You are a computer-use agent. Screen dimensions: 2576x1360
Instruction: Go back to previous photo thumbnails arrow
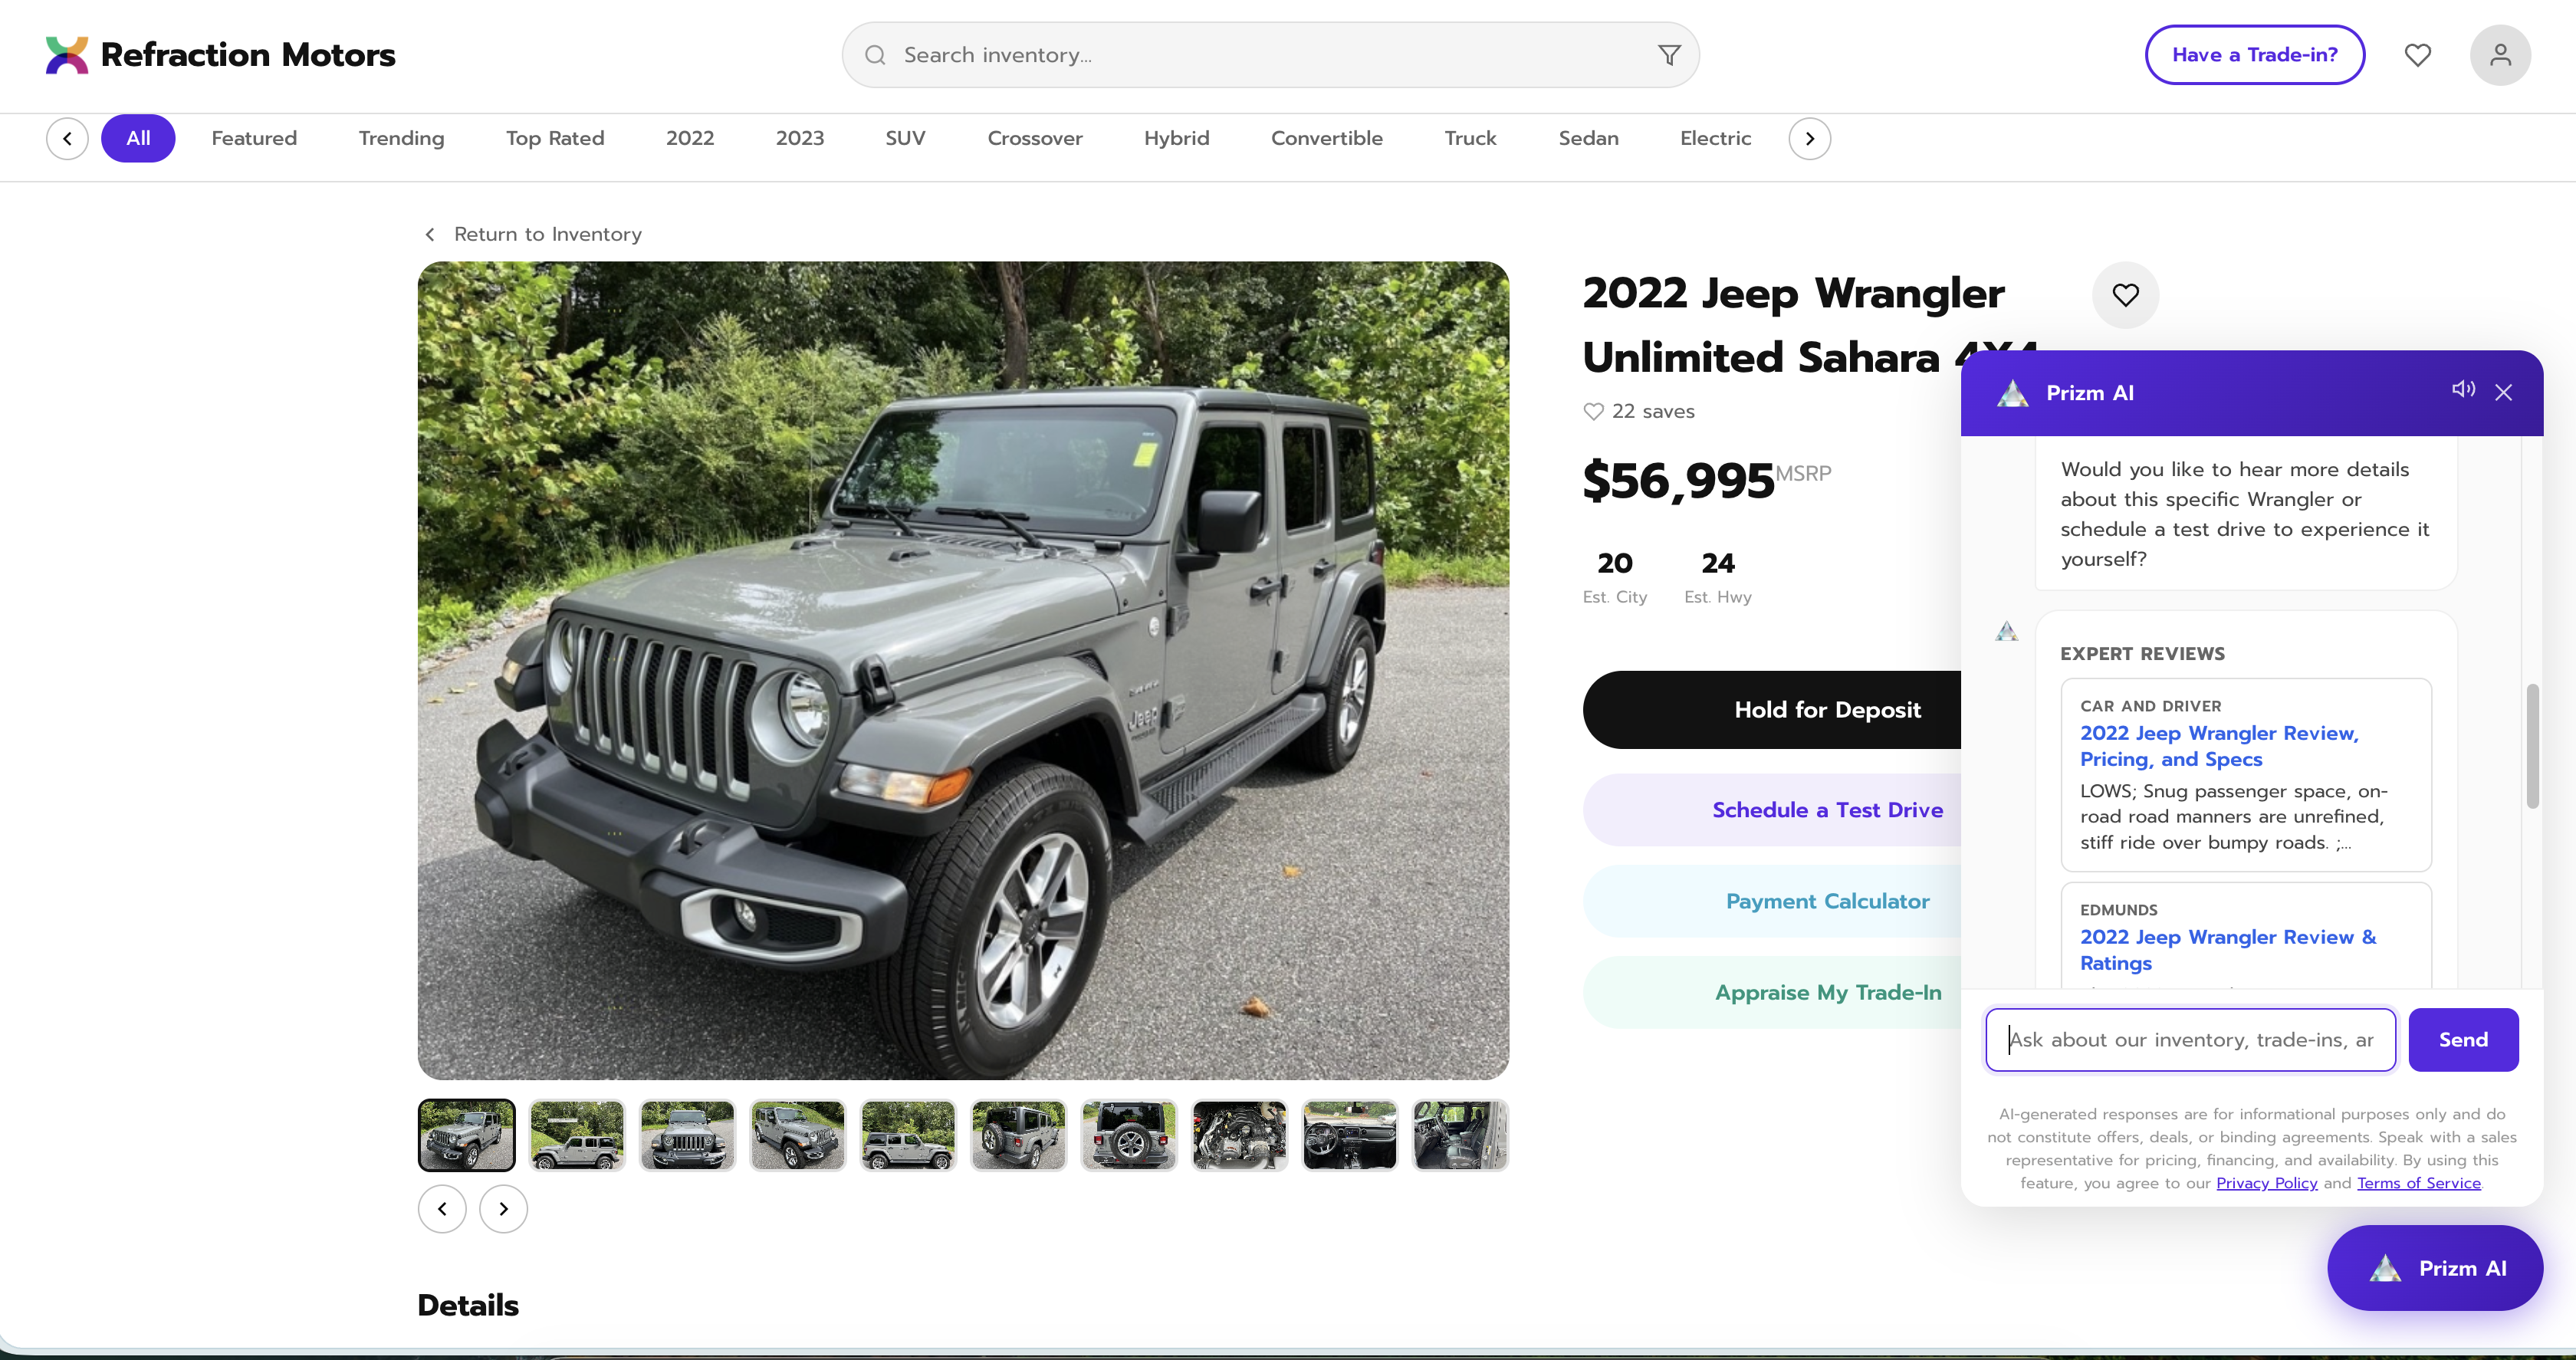pos(442,1209)
